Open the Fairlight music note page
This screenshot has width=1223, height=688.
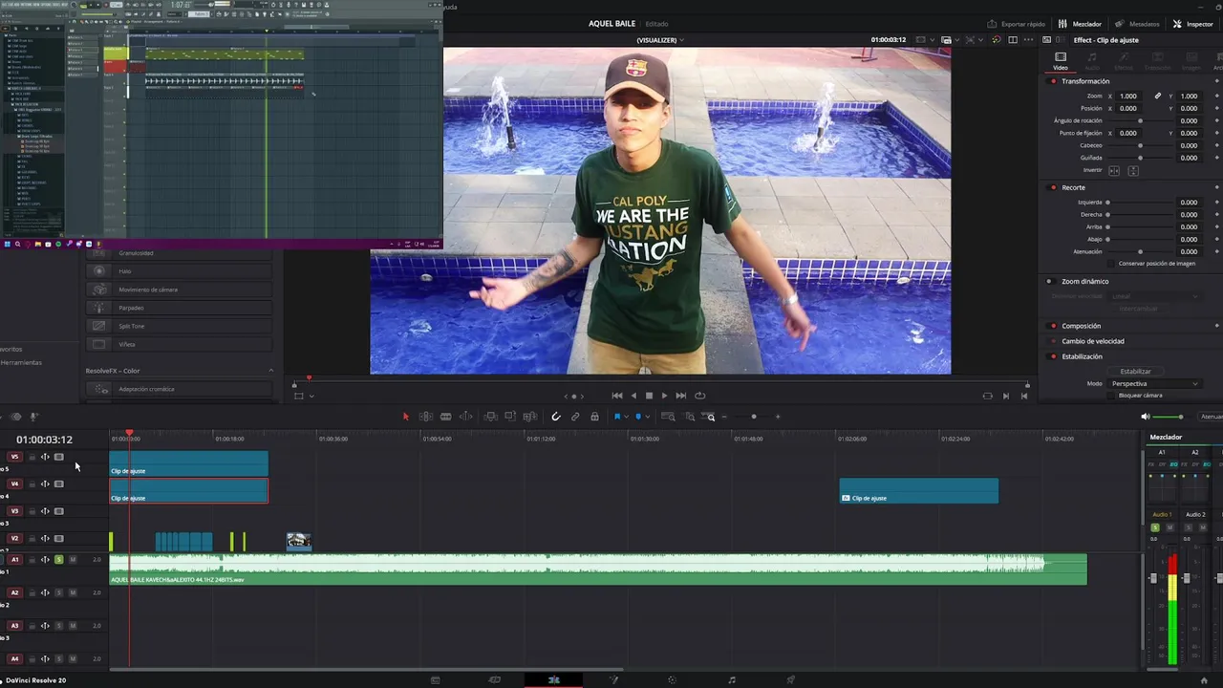coord(732,680)
